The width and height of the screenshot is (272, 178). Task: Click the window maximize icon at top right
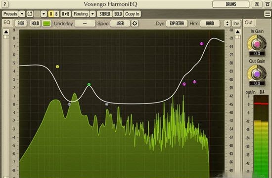pos(268,4)
